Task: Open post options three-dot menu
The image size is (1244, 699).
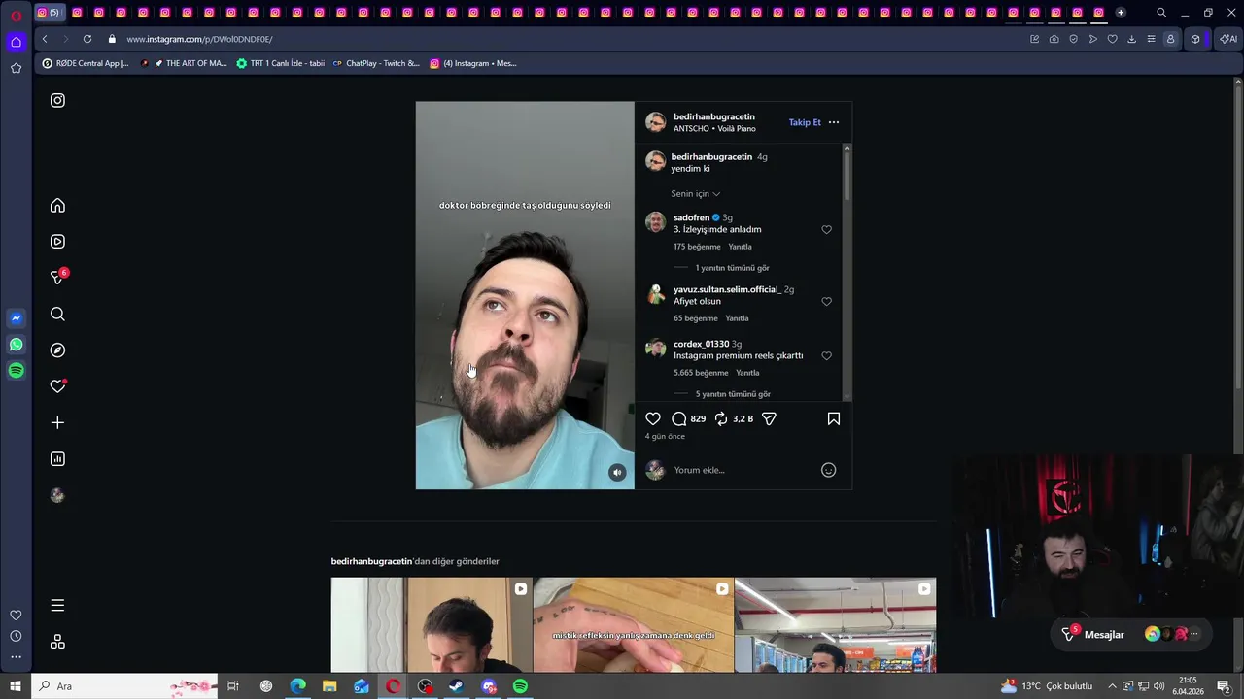Action: (x=834, y=122)
